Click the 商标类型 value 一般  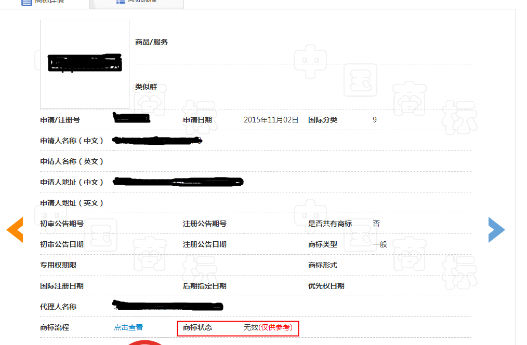(x=380, y=244)
